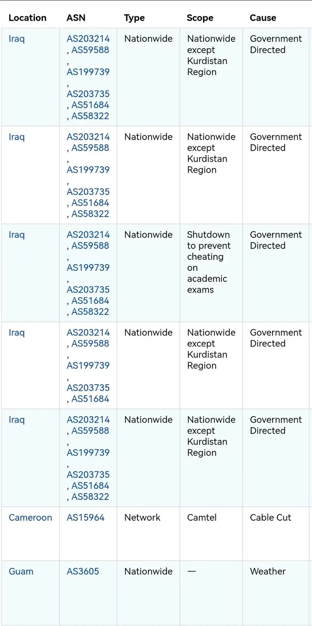Open ASN link AS15964 for Camtel

click(85, 517)
